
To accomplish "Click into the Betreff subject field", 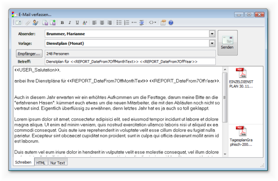I will click(x=130, y=62).
